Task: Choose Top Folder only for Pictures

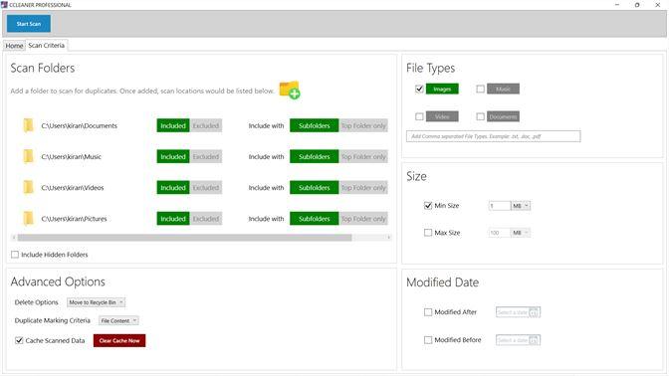Action: [x=363, y=219]
